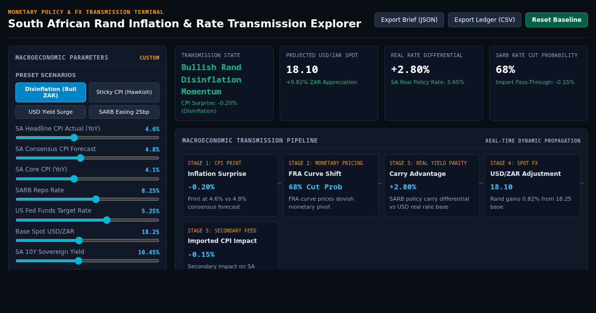Click the 4.8% consensus forecast value
The width and height of the screenshot is (596, 313).
(152, 150)
